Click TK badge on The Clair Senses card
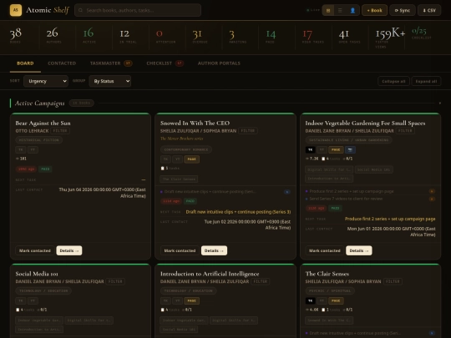The height and width of the screenshot is (338, 451). [310, 301]
